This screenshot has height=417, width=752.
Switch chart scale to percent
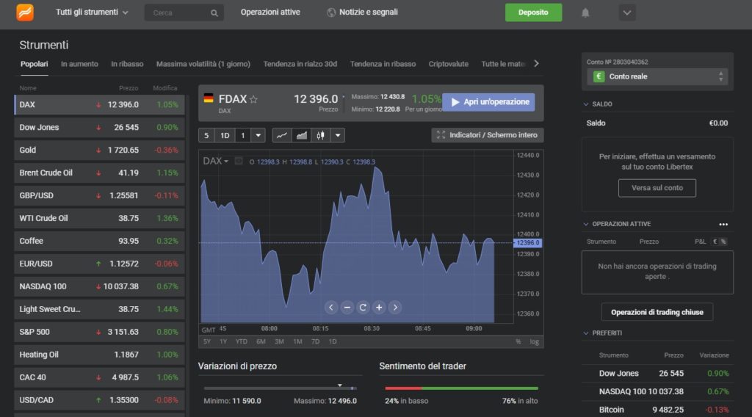point(518,341)
